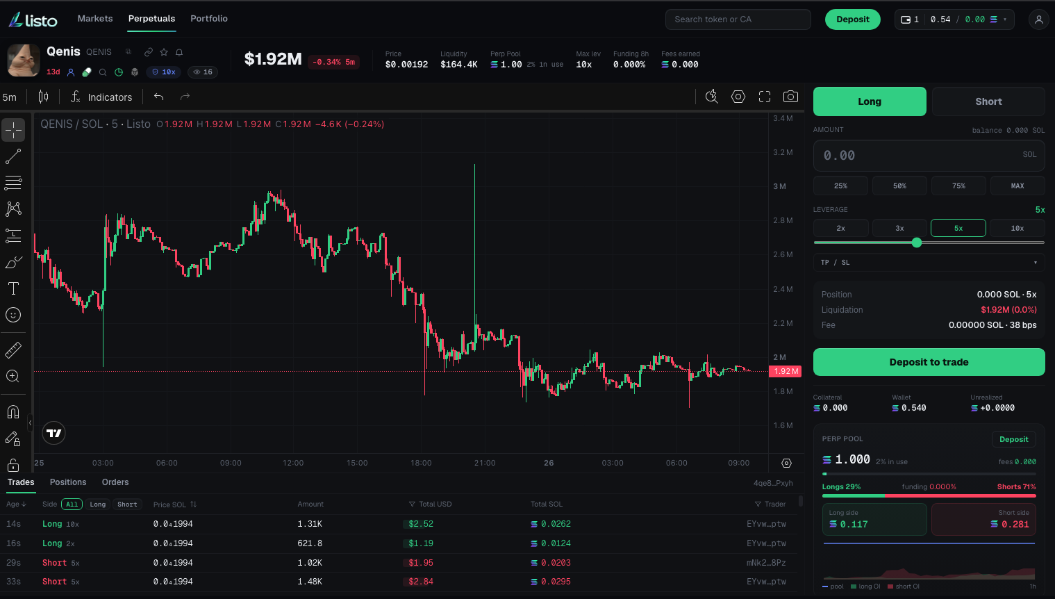Go to the Portfolio tab
This screenshot has height=599, width=1055.
click(x=209, y=19)
